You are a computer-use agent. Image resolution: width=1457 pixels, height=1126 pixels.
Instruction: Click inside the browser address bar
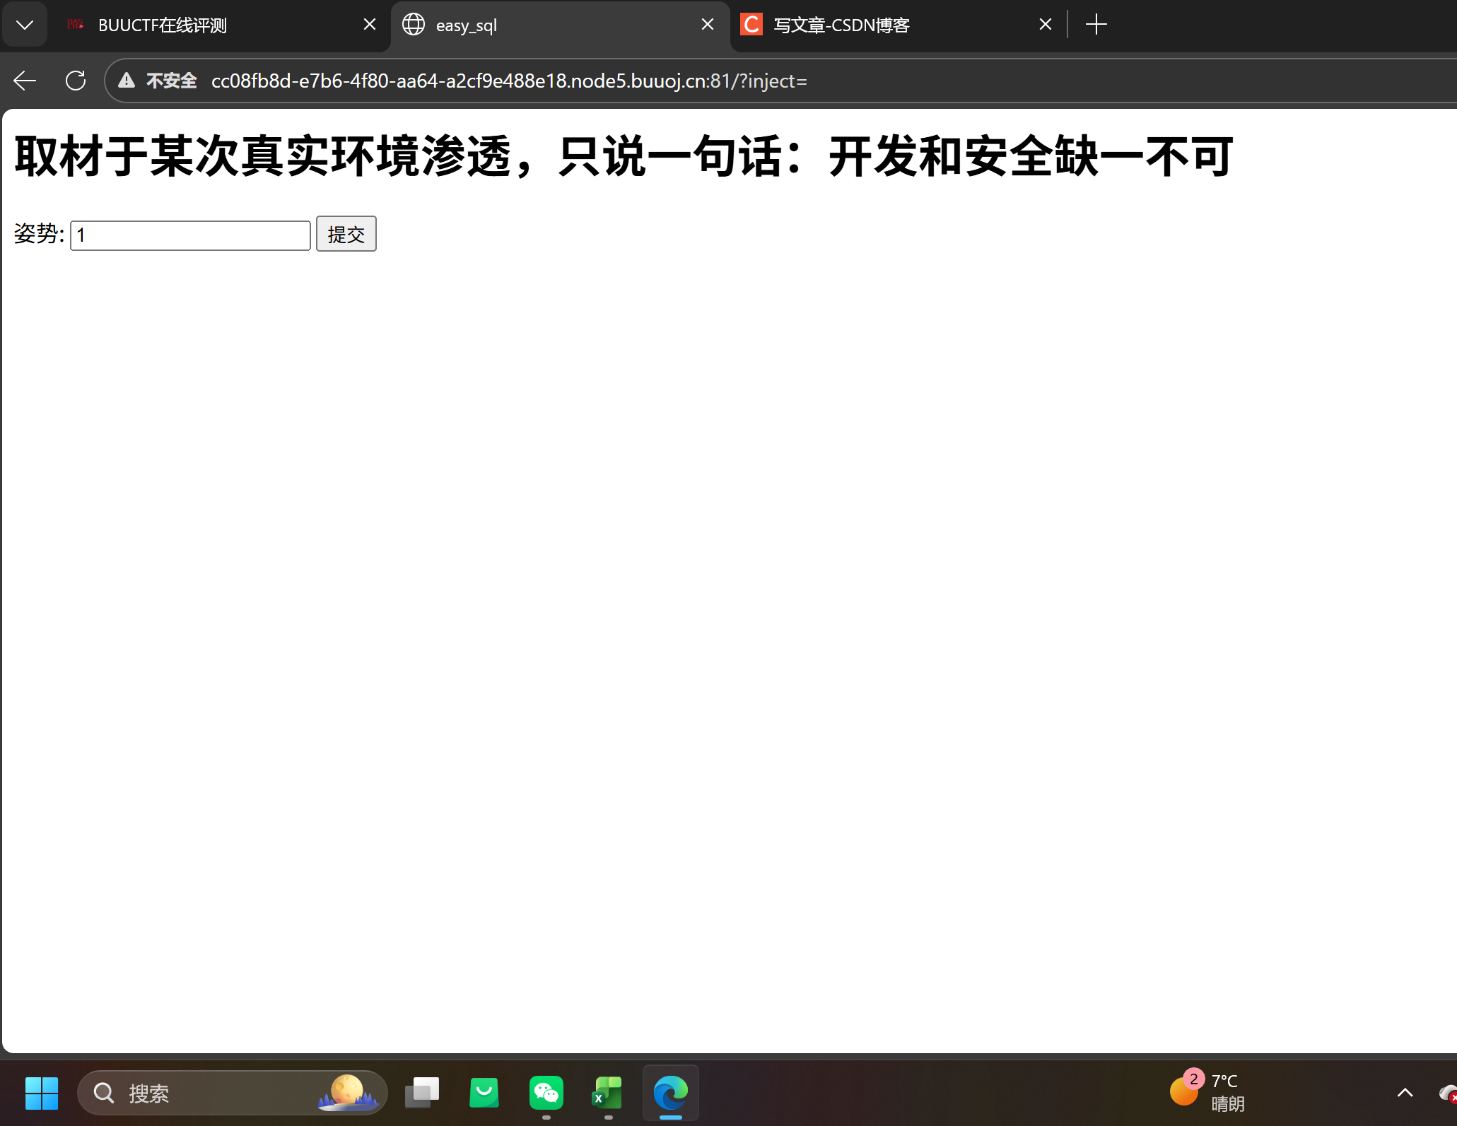[x=509, y=80]
